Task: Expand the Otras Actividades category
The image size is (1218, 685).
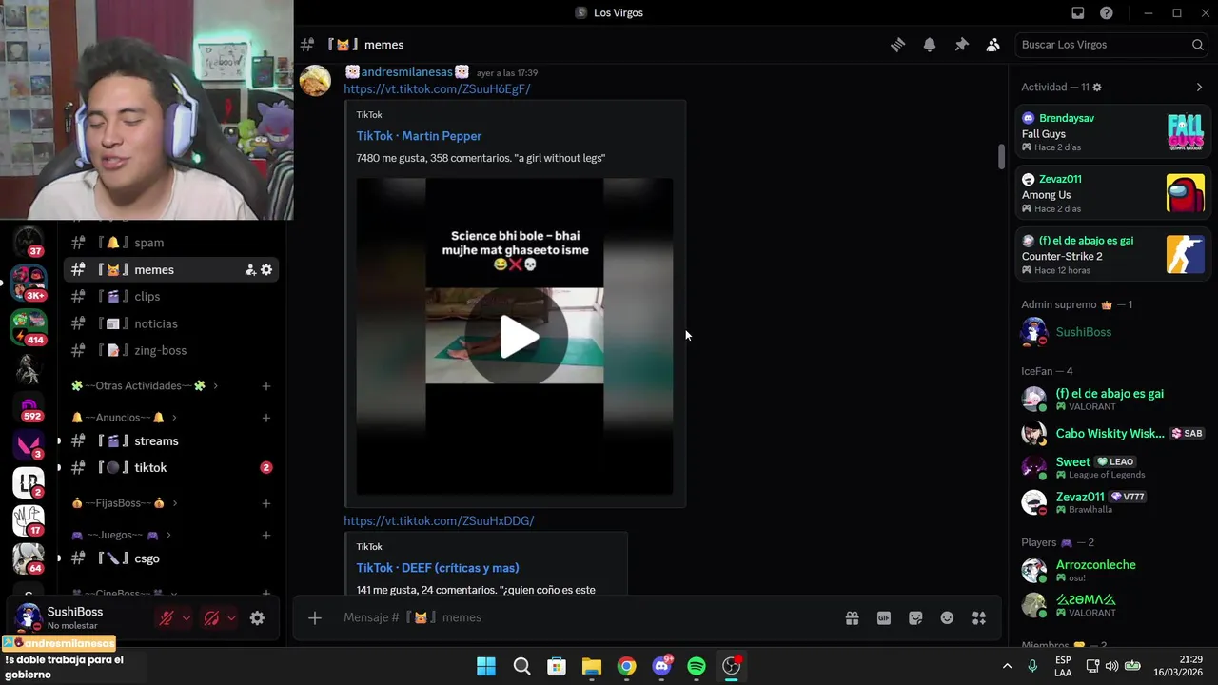Action: [145, 386]
